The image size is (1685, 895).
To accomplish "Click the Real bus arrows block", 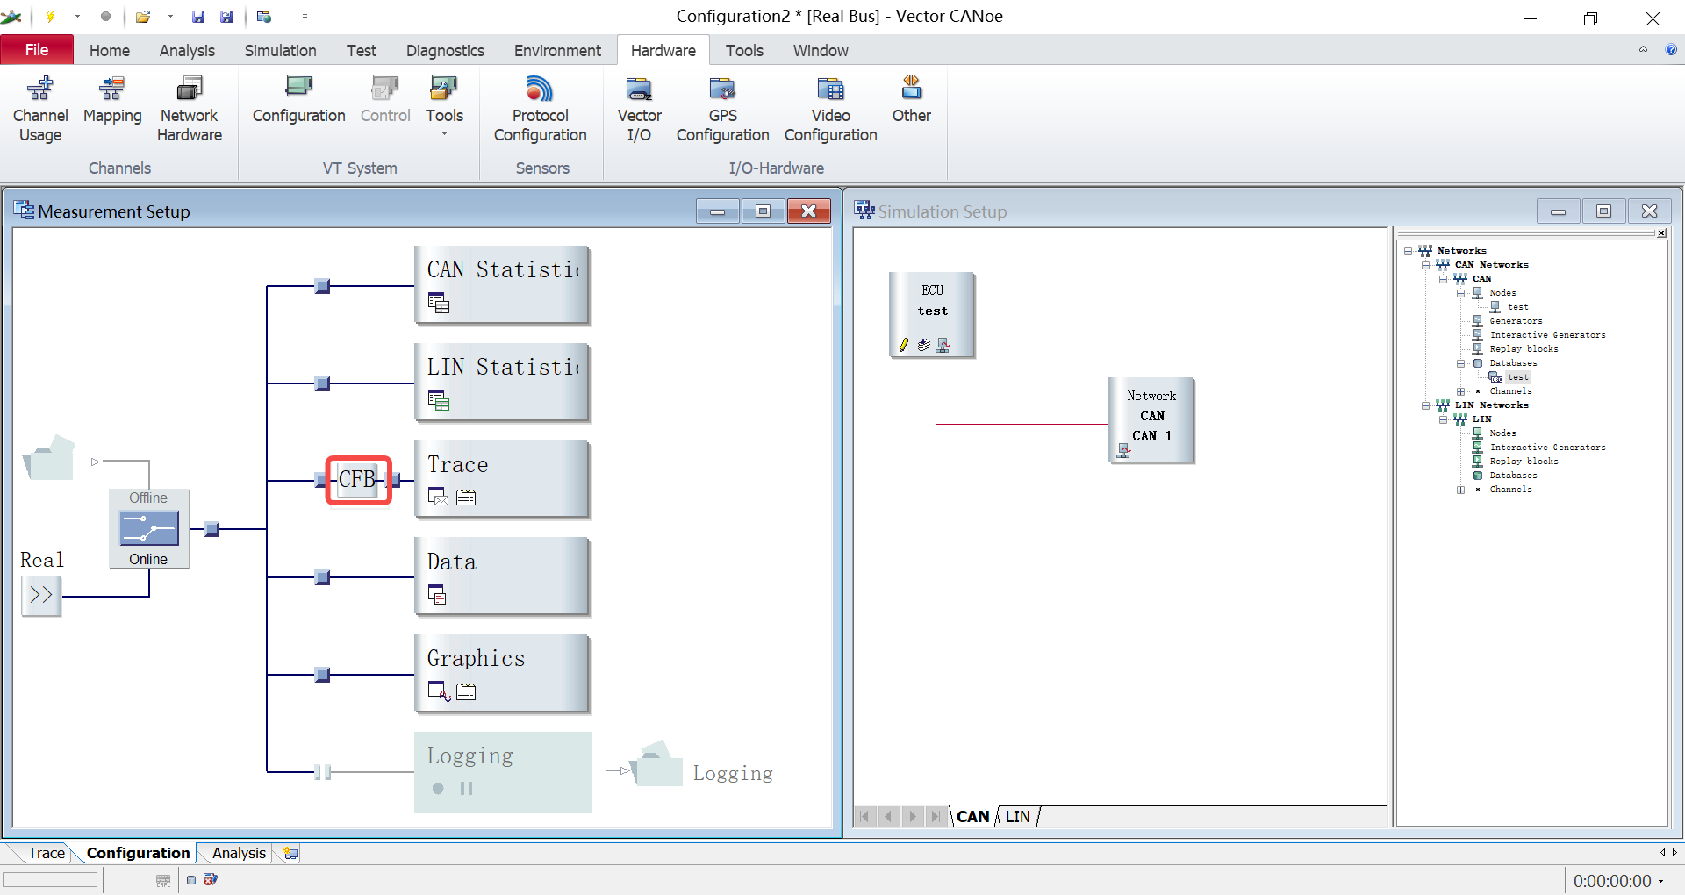I will 41,595.
